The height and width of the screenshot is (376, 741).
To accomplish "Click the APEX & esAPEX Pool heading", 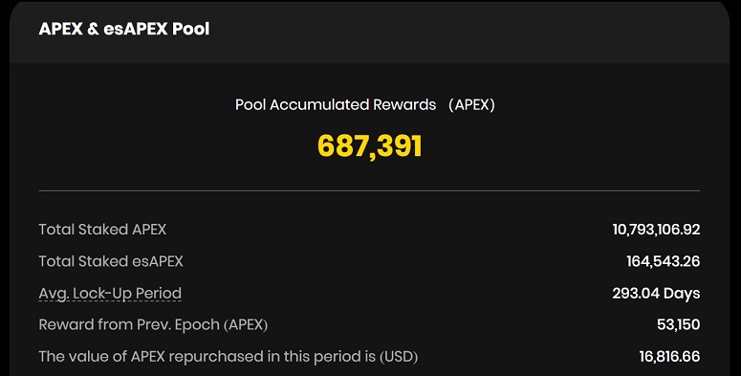I will pos(124,29).
